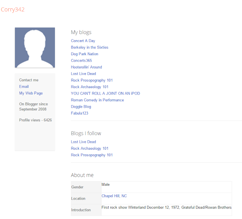
Task: Click the Introduction row label
Action: [x=81, y=210]
